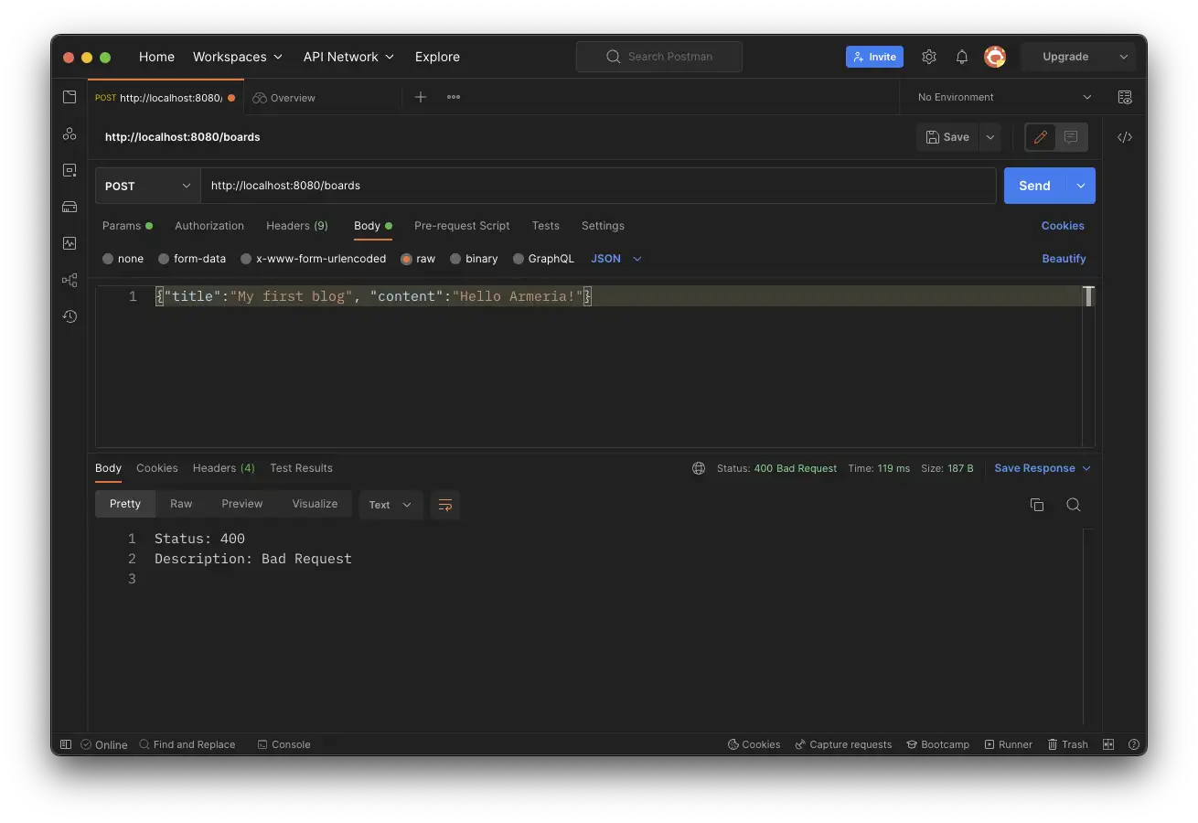1198x823 pixels.
Task: Search the response with magnifier icon
Action: click(1074, 505)
